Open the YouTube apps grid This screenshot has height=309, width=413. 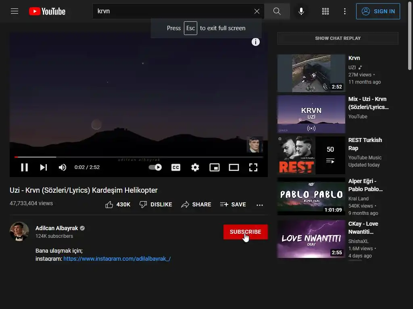[x=325, y=11]
